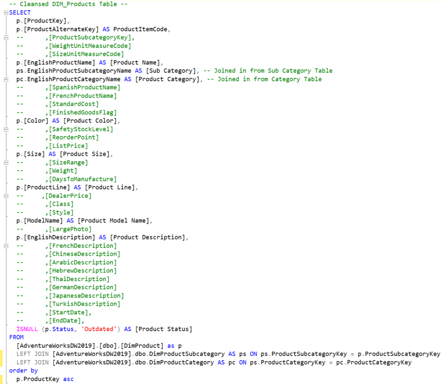Click the commented [LargePhoto] column
This screenshot has height=384, width=443.
(70, 229)
